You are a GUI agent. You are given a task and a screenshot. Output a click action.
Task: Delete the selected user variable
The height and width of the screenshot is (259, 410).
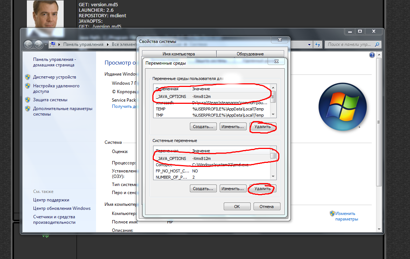(262, 127)
